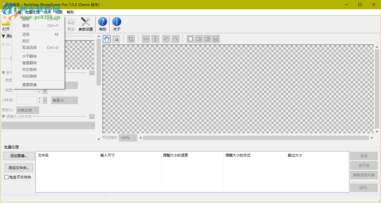The width and height of the screenshot is (381, 203).
Task: Click inside the 分辨率 resolution input field
Action: coord(26,100)
